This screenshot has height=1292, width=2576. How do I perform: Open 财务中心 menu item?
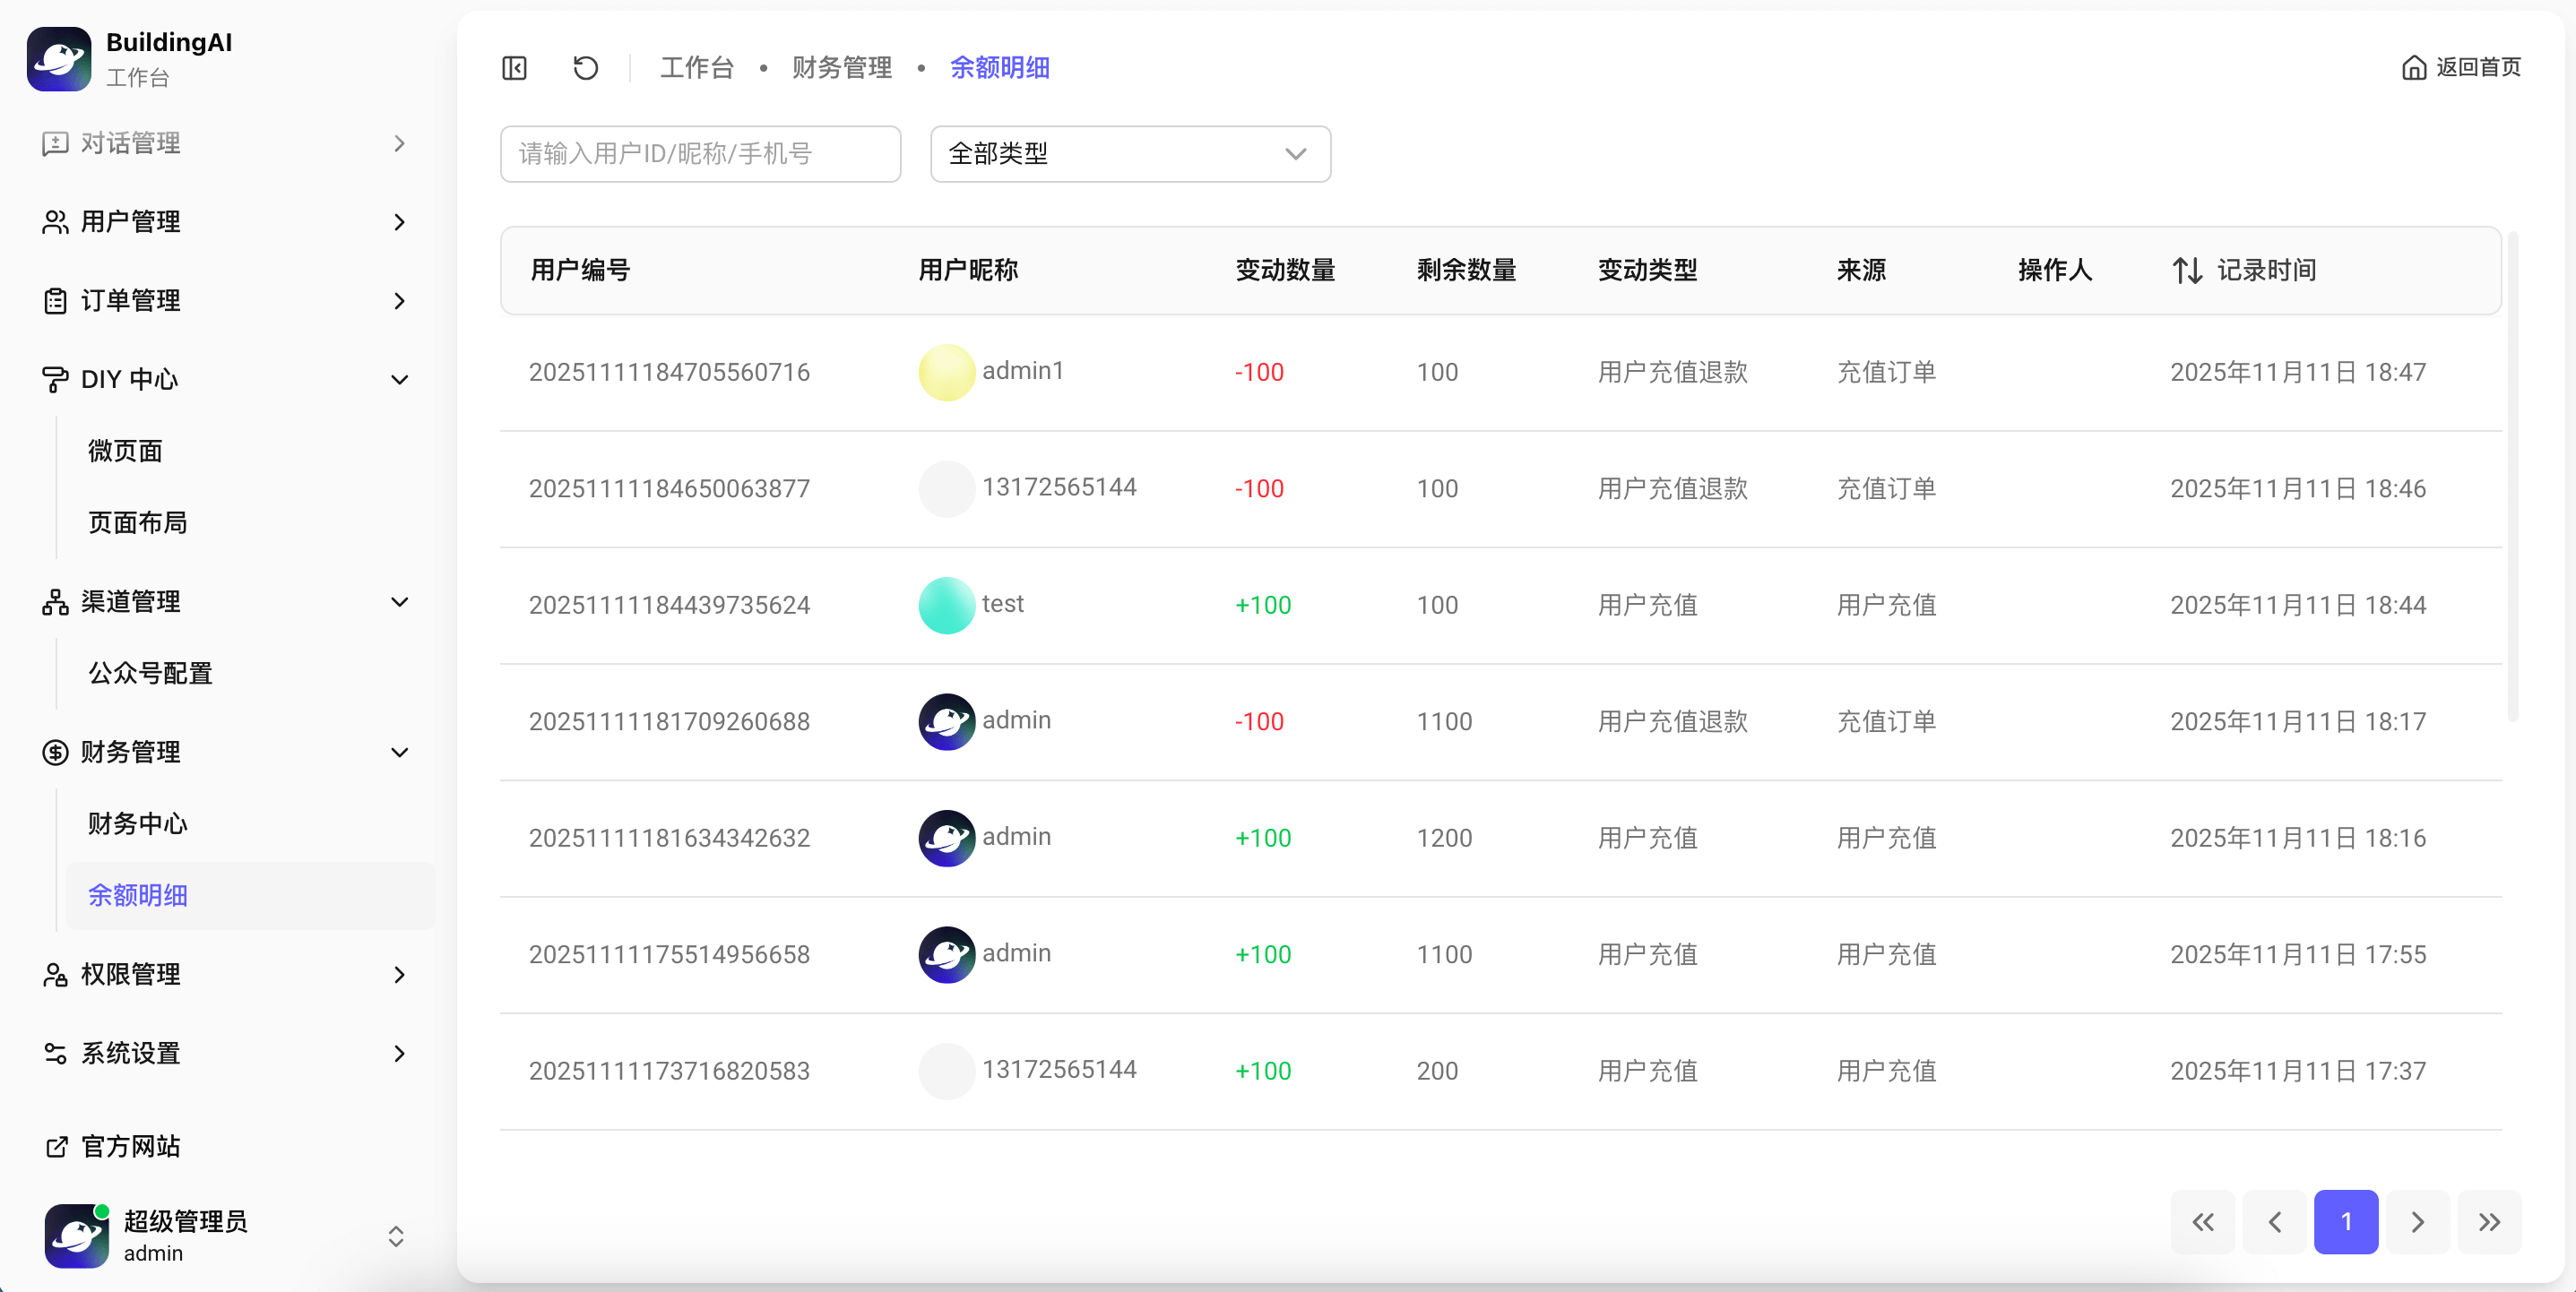[138, 823]
